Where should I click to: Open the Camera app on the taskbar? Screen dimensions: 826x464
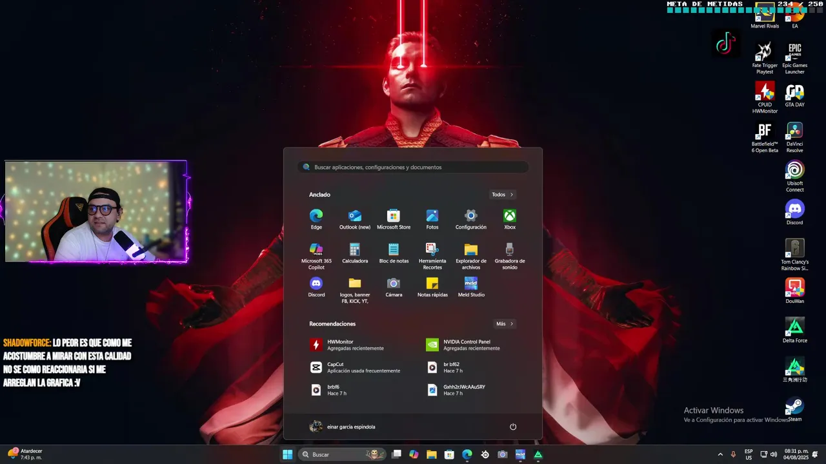tap(503, 454)
